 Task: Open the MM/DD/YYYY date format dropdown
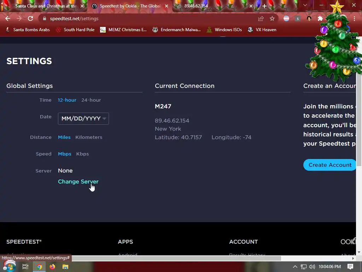click(x=83, y=118)
